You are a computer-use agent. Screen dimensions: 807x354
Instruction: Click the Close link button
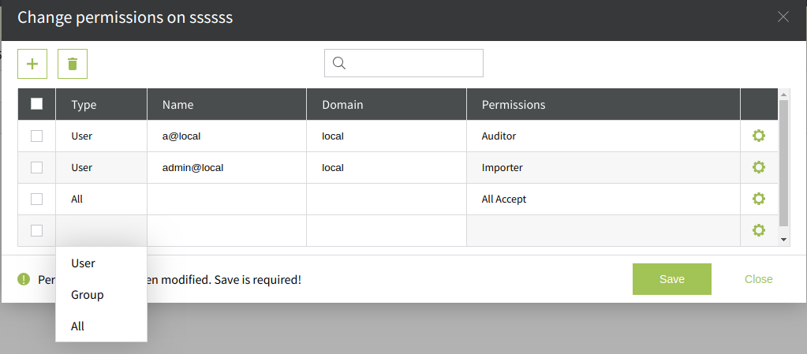coord(758,279)
